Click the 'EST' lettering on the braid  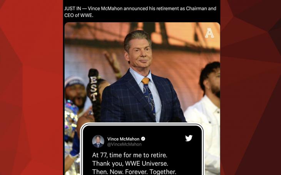click(x=94, y=88)
